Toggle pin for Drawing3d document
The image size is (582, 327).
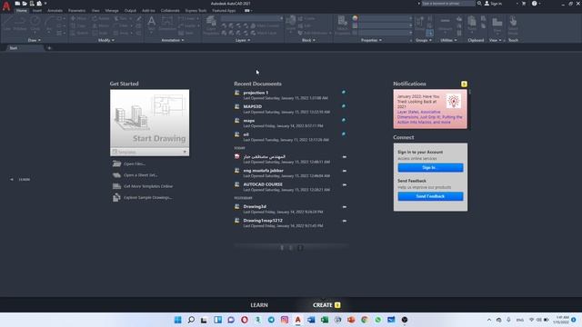coord(345,207)
